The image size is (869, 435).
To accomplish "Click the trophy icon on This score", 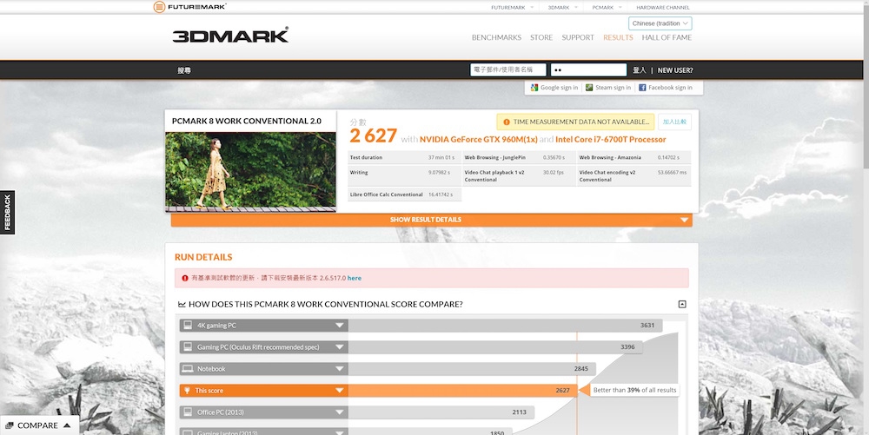I will 188,391.
